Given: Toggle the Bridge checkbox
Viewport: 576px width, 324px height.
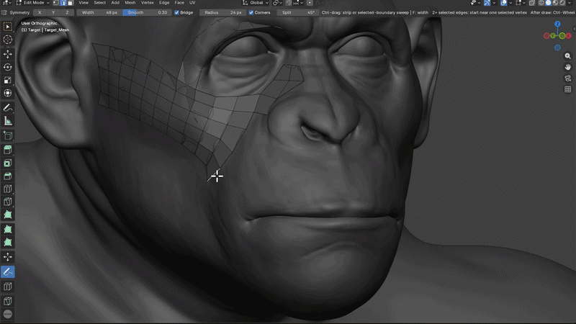Looking at the screenshot, I should coord(176,12).
